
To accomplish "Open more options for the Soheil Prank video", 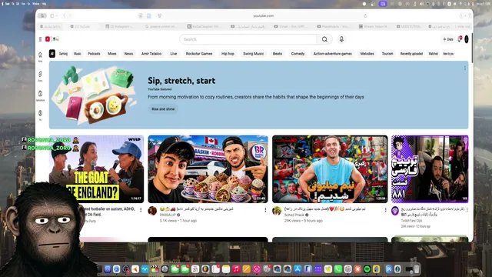I will point(385,209).
